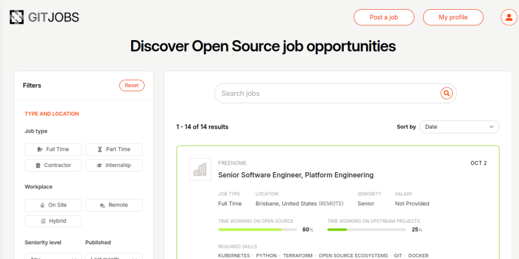
Task: Click the PYTHON required skill tag
Action: [x=267, y=256]
